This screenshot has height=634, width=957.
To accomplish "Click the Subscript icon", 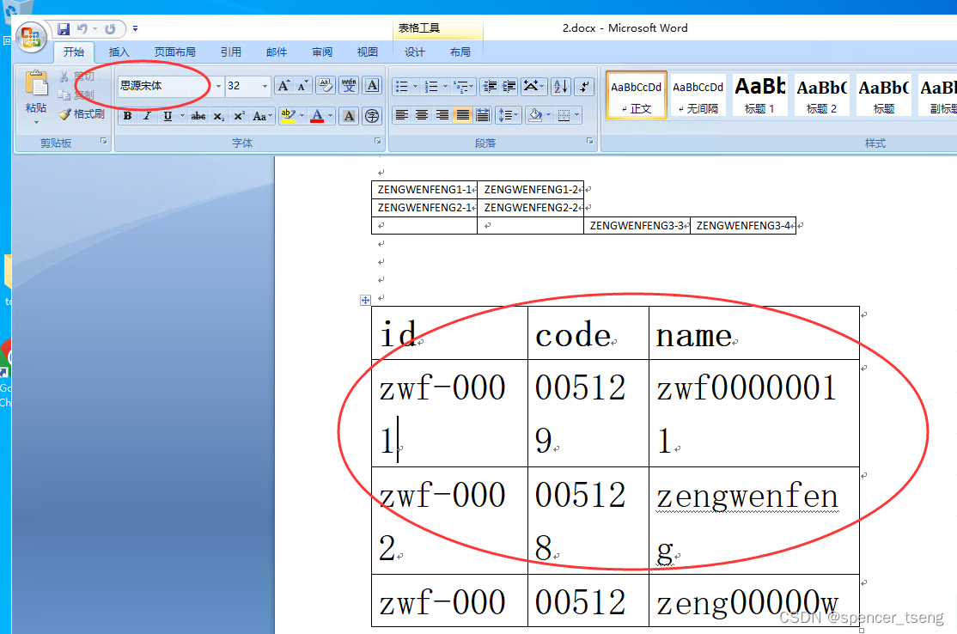I will [x=217, y=116].
